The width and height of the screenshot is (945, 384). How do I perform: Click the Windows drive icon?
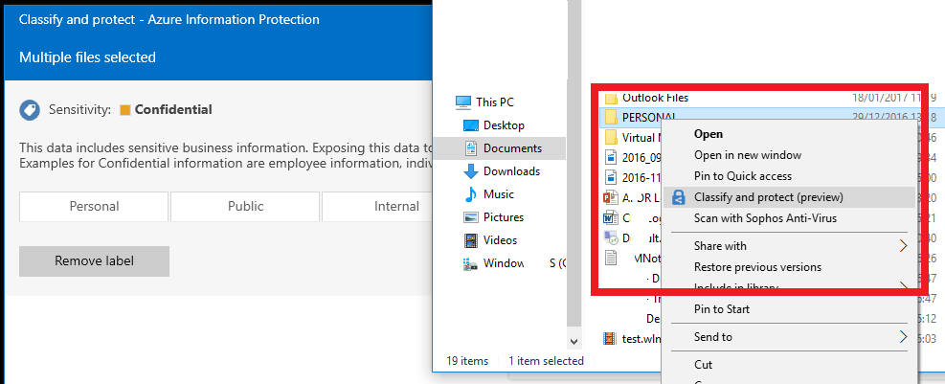pyautogui.click(x=471, y=263)
